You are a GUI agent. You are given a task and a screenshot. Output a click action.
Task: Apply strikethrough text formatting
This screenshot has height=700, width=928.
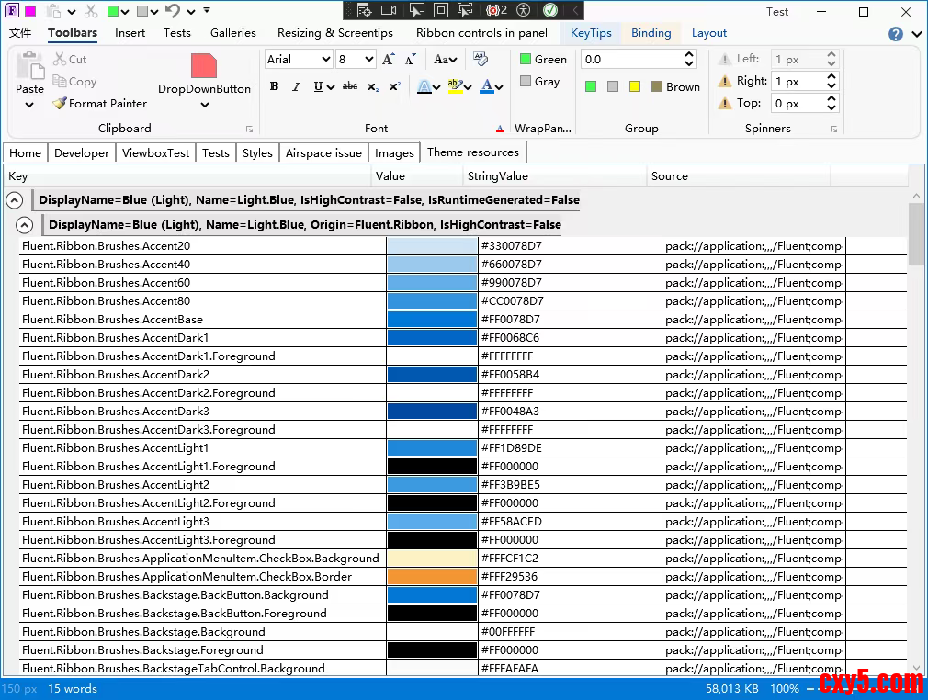(x=350, y=86)
